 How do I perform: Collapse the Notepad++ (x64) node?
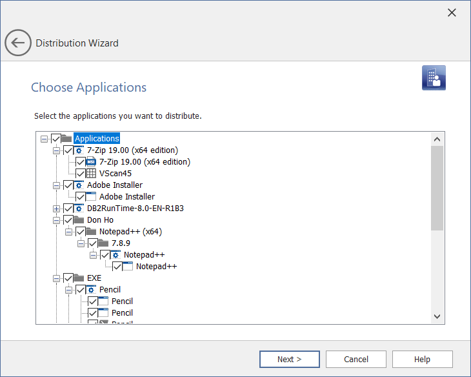pos(69,232)
